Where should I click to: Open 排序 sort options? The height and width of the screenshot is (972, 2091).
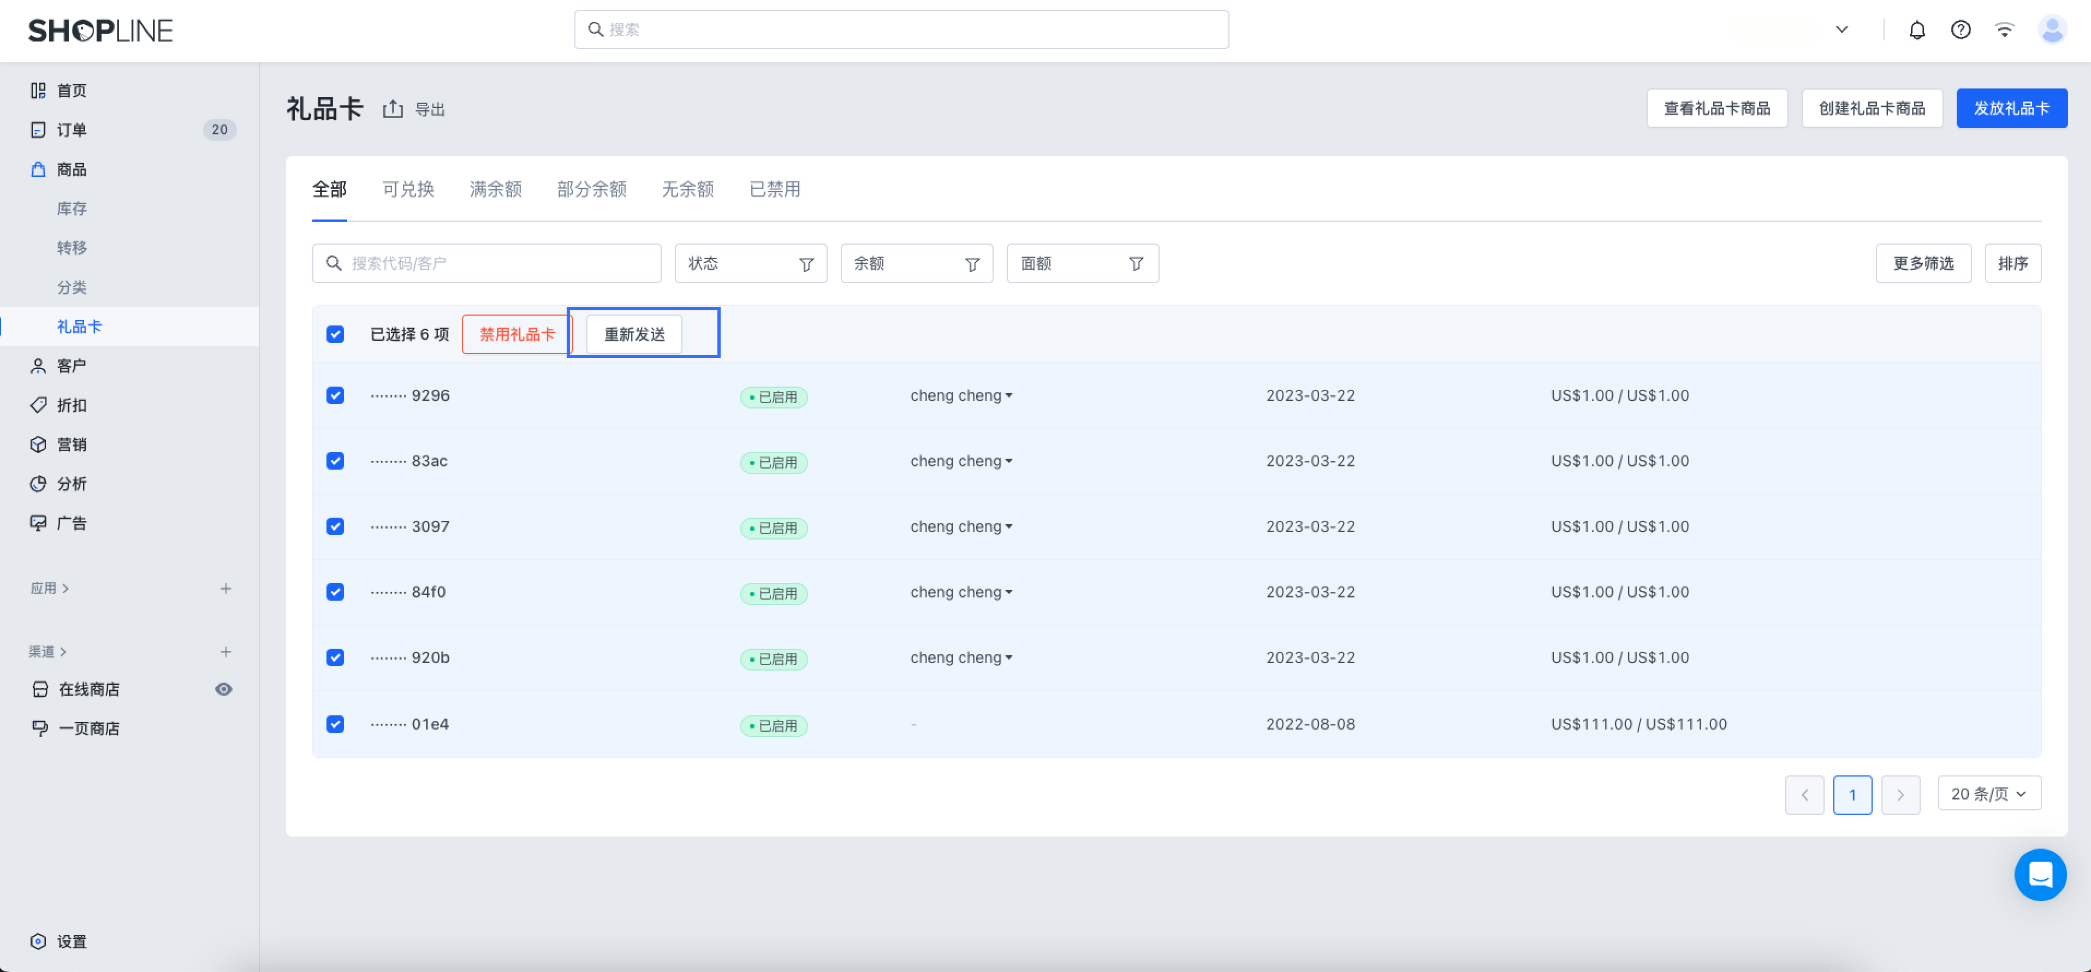[2012, 264]
